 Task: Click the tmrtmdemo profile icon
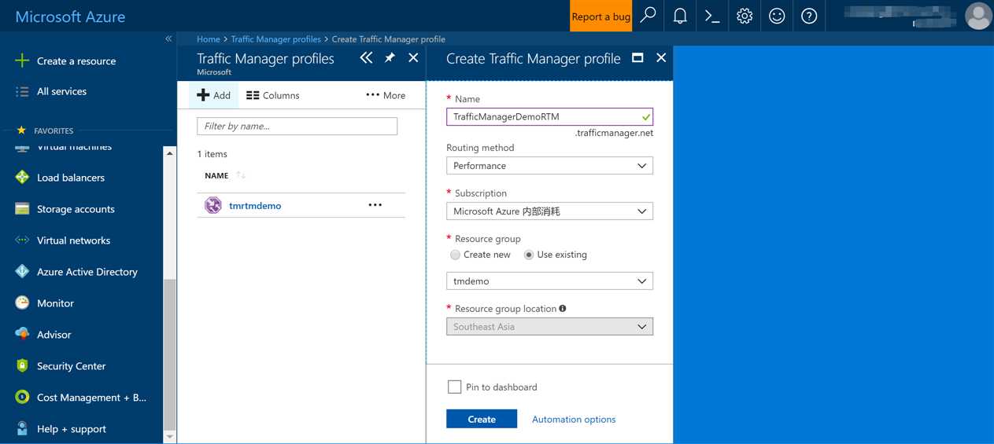212,205
